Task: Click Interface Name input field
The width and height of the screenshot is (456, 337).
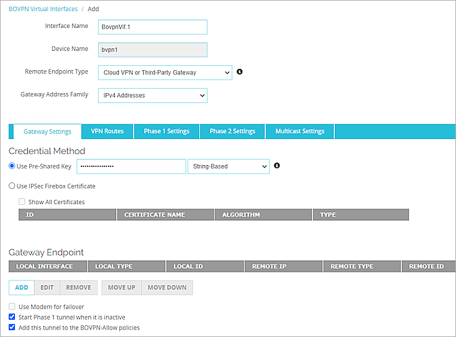Action: [x=153, y=27]
